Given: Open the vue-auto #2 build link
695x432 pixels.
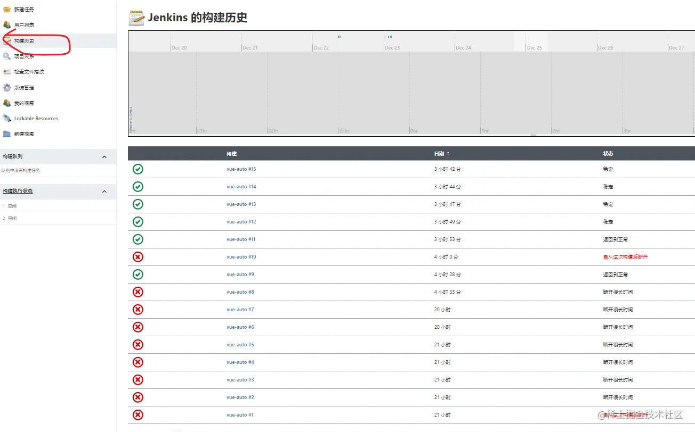Looking at the screenshot, I should click(240, 397).
